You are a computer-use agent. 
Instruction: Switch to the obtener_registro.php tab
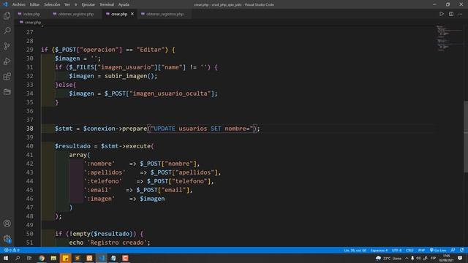coord(76,14)
